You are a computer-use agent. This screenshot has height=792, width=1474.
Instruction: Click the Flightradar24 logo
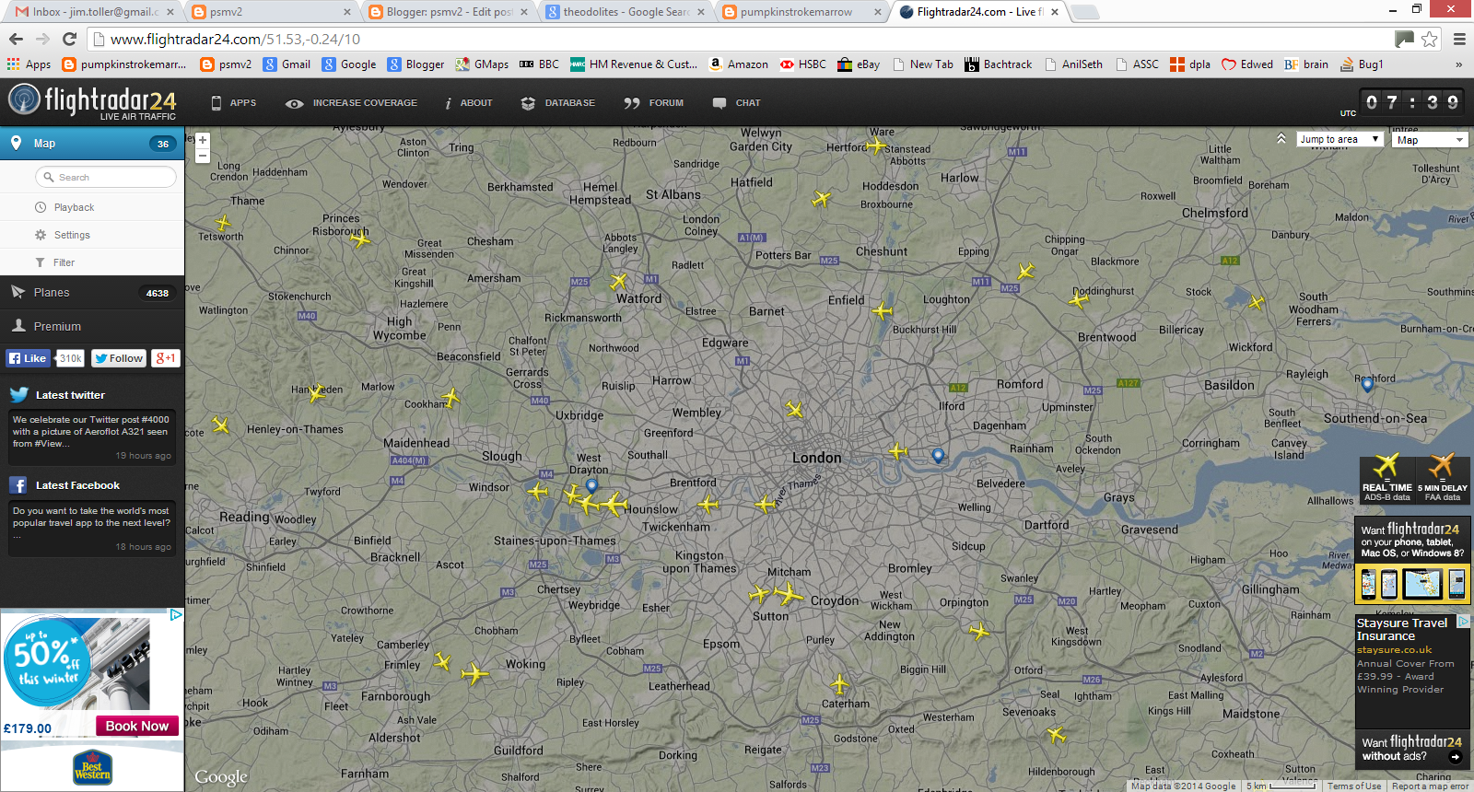(92, 102)
